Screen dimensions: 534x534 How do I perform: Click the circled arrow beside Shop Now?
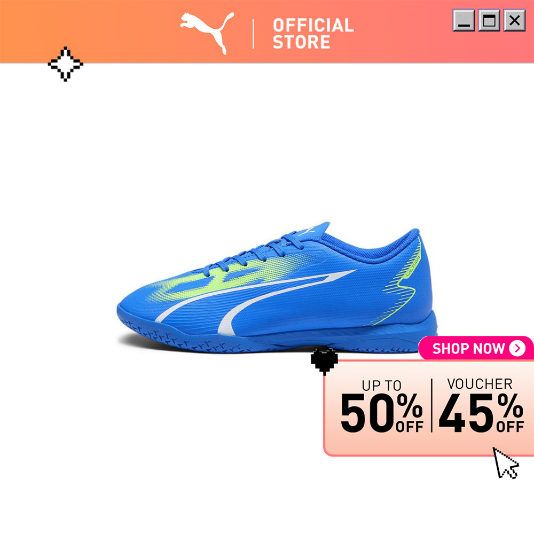517,348
